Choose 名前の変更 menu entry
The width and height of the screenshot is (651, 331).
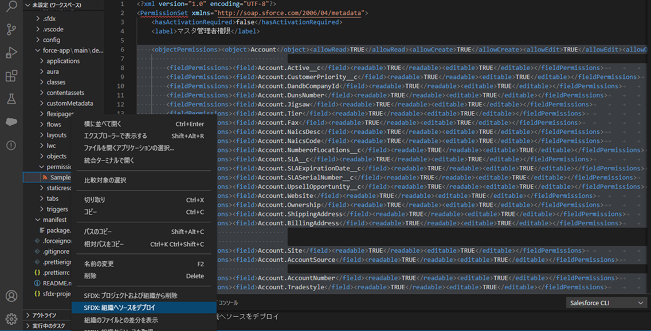pyautogui.click(x=144, y=264)
